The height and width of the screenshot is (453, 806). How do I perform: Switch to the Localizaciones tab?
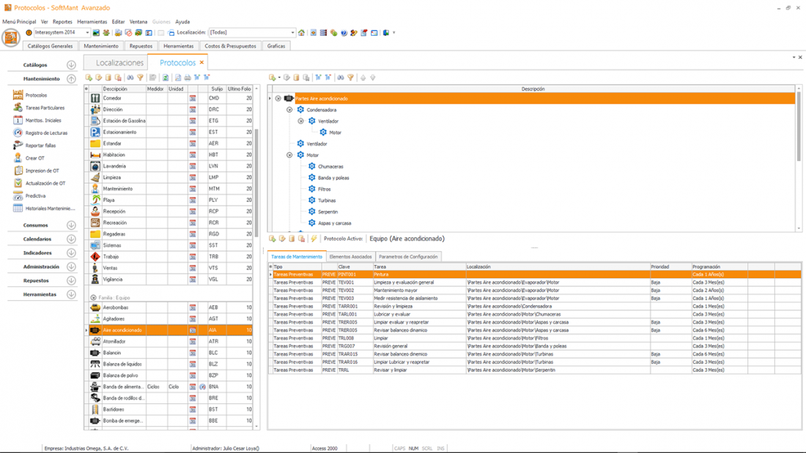[119, 63]
